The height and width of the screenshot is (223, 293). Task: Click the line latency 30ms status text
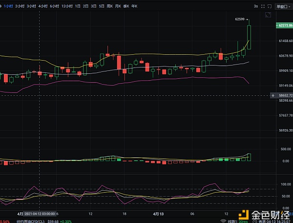238,222
